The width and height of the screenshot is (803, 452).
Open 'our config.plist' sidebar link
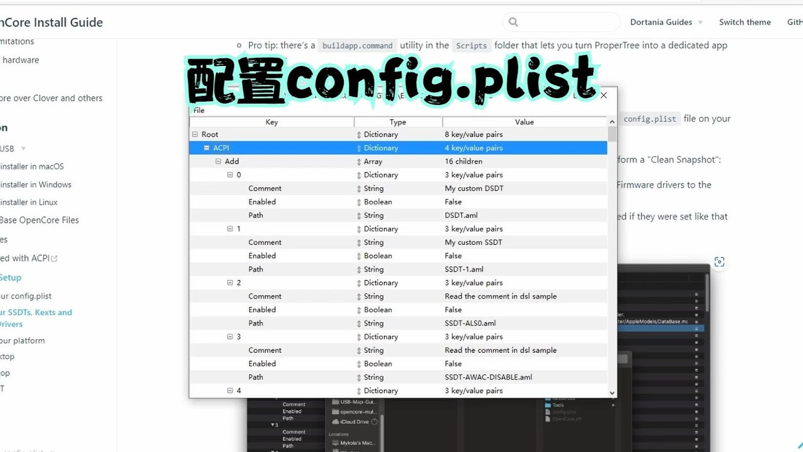[x=26, y=296]
